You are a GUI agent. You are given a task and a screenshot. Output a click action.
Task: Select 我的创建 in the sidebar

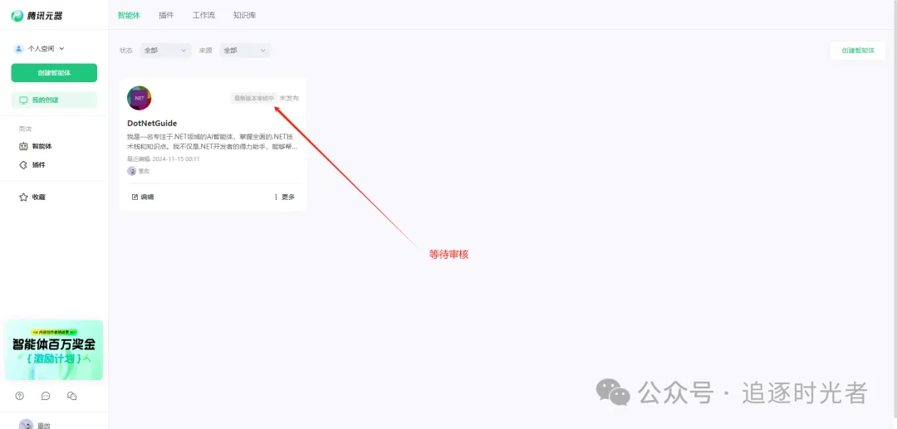pyautogui.click(x=54, y=100)
